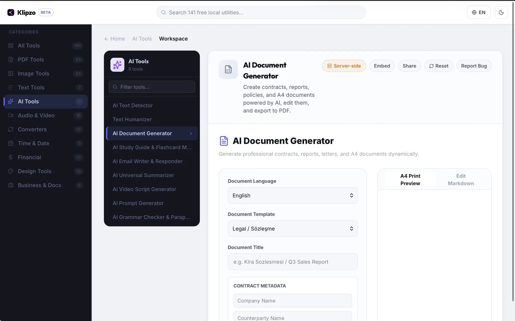The image size is (515, 321).
Task: Navigate to the AI Tools breadcrumb link
Action: click(x=142, y=39)
